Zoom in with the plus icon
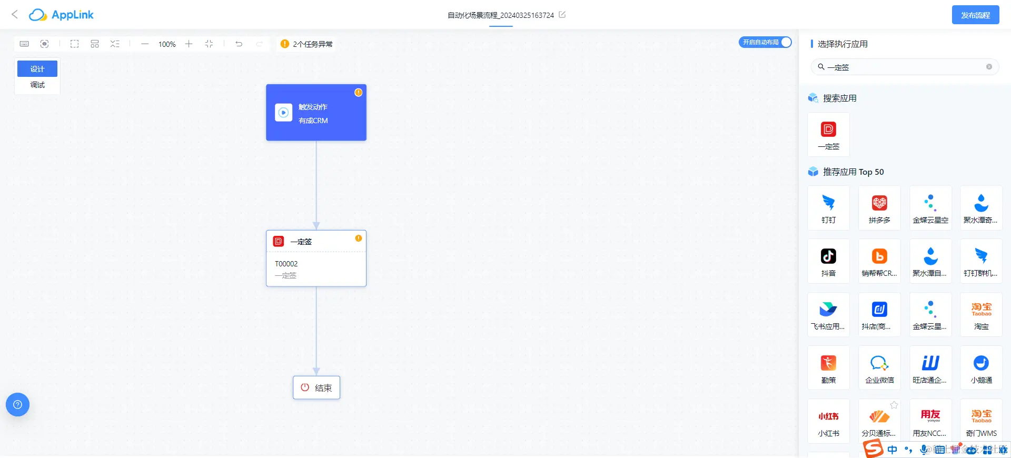The height and width of the screenshot is (458, 1011). tap(189, 44)
